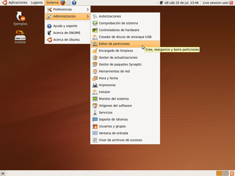
Task: Collapse the Administración submenu entry
Action: [68, 16]
